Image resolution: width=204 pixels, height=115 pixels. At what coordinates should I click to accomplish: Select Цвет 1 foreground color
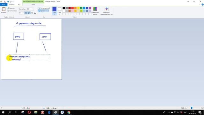pyautogui.click(x=55, y=11)
